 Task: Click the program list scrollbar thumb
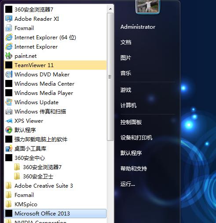pos(110,77)
